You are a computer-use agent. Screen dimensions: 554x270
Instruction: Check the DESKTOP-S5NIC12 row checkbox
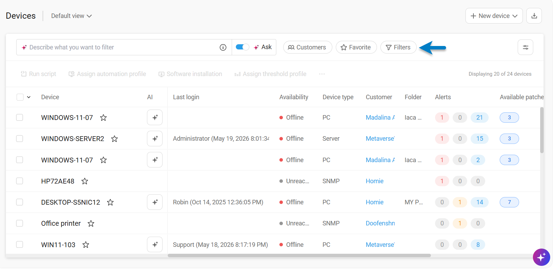(20, 202)
